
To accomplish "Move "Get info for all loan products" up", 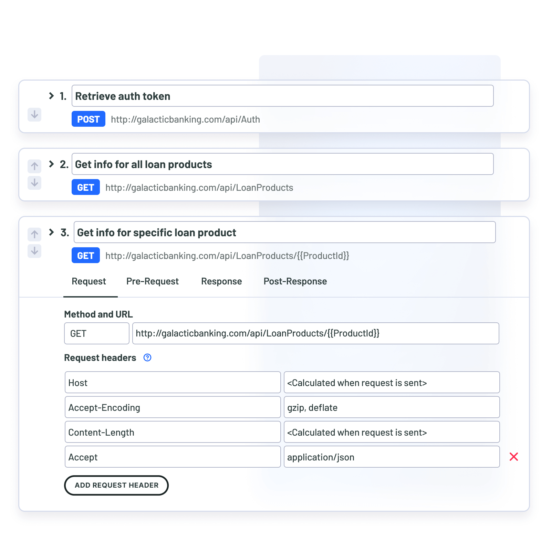I will coord(34,166).
